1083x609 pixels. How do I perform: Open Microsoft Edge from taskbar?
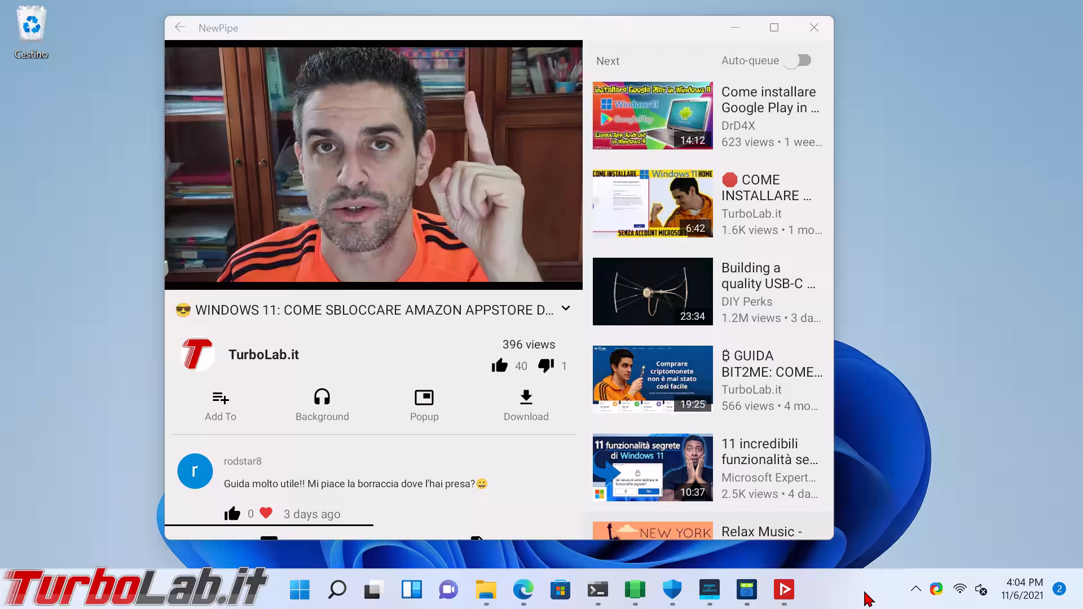coord(523,590)
